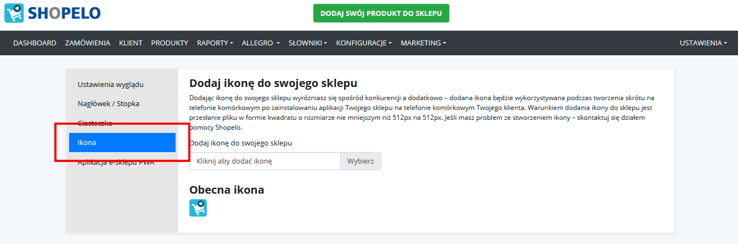The width and height of the screenshot is (738, 244).
Task: Expand the Konfiguracje dropdown
Action: click(364, 43)
